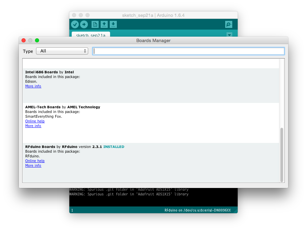The width and height of the screenshot is (307, 230).
Task: Click the RFduino port status text in Arduino footer
Action: click(x=198, y=210)
